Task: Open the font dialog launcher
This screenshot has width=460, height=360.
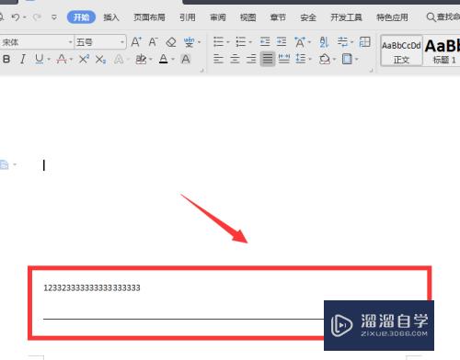Action: 201,71
